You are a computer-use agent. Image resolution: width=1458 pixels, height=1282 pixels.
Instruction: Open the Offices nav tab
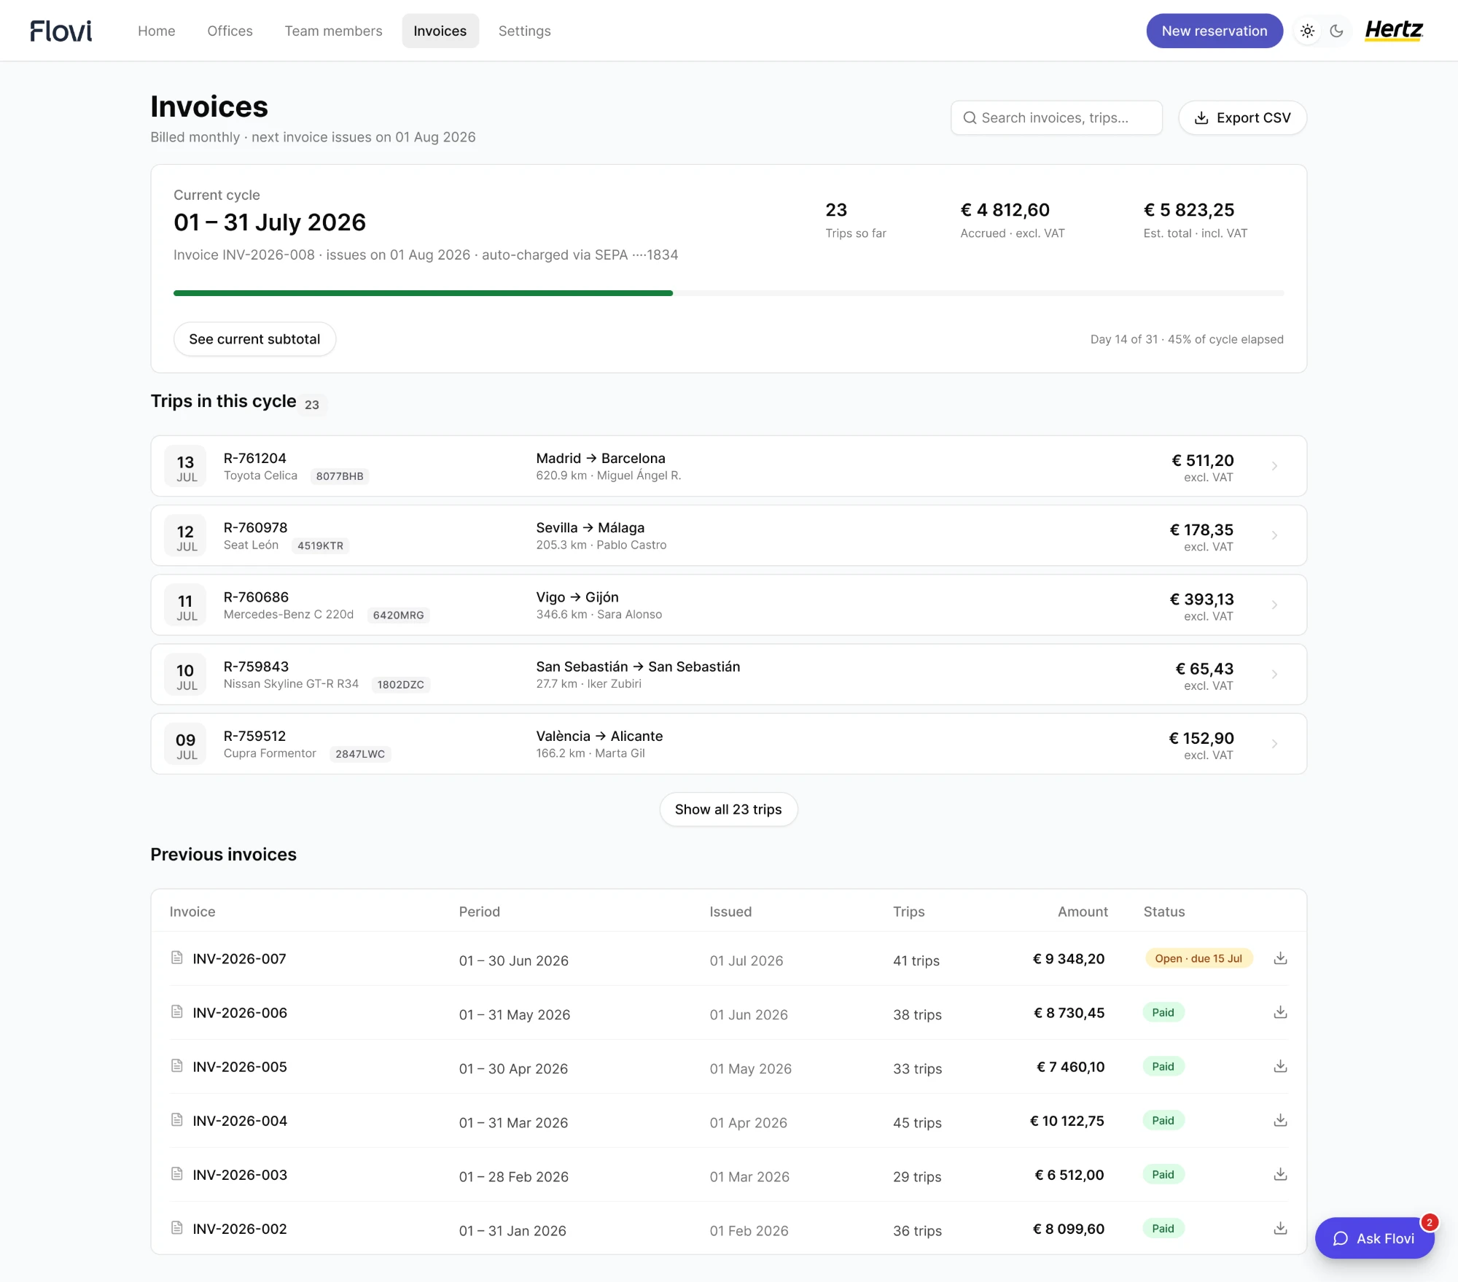(230, 31)
